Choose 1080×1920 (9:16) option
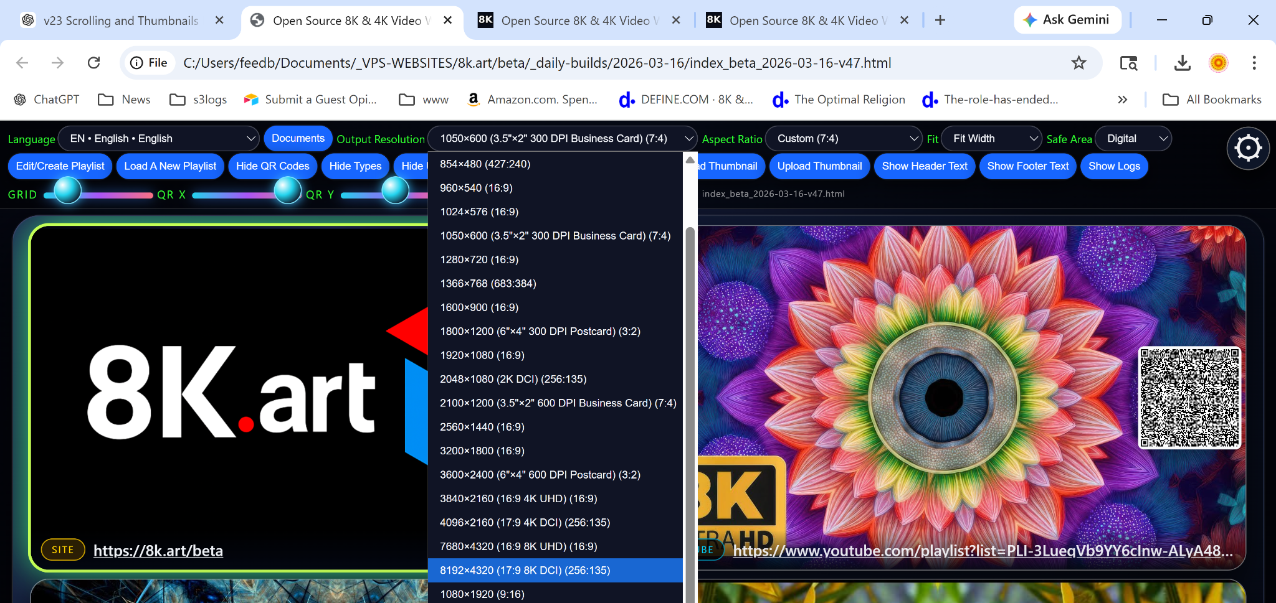The width and height of the screenshot is (1276, 603). point(555,594)
